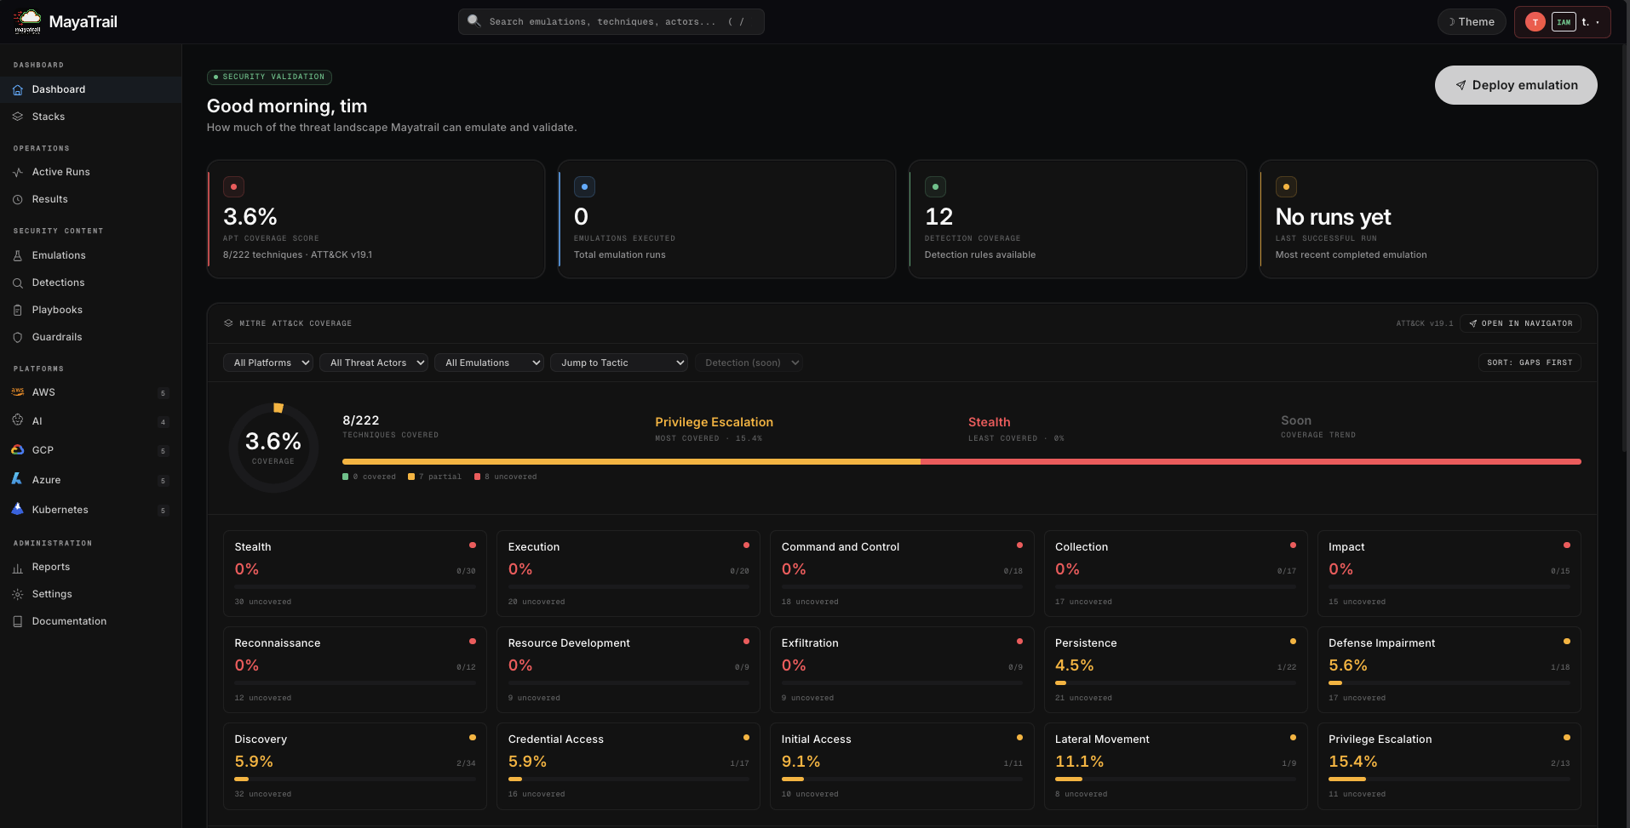1630x828 pixels.
Task: Click the green dot icon on Detection Coverage card
Action: pos(935,186)
